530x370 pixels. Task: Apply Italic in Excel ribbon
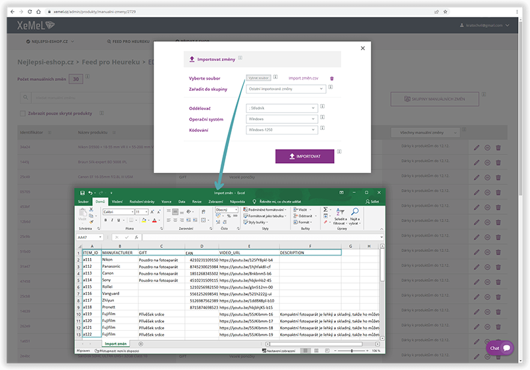112,220
